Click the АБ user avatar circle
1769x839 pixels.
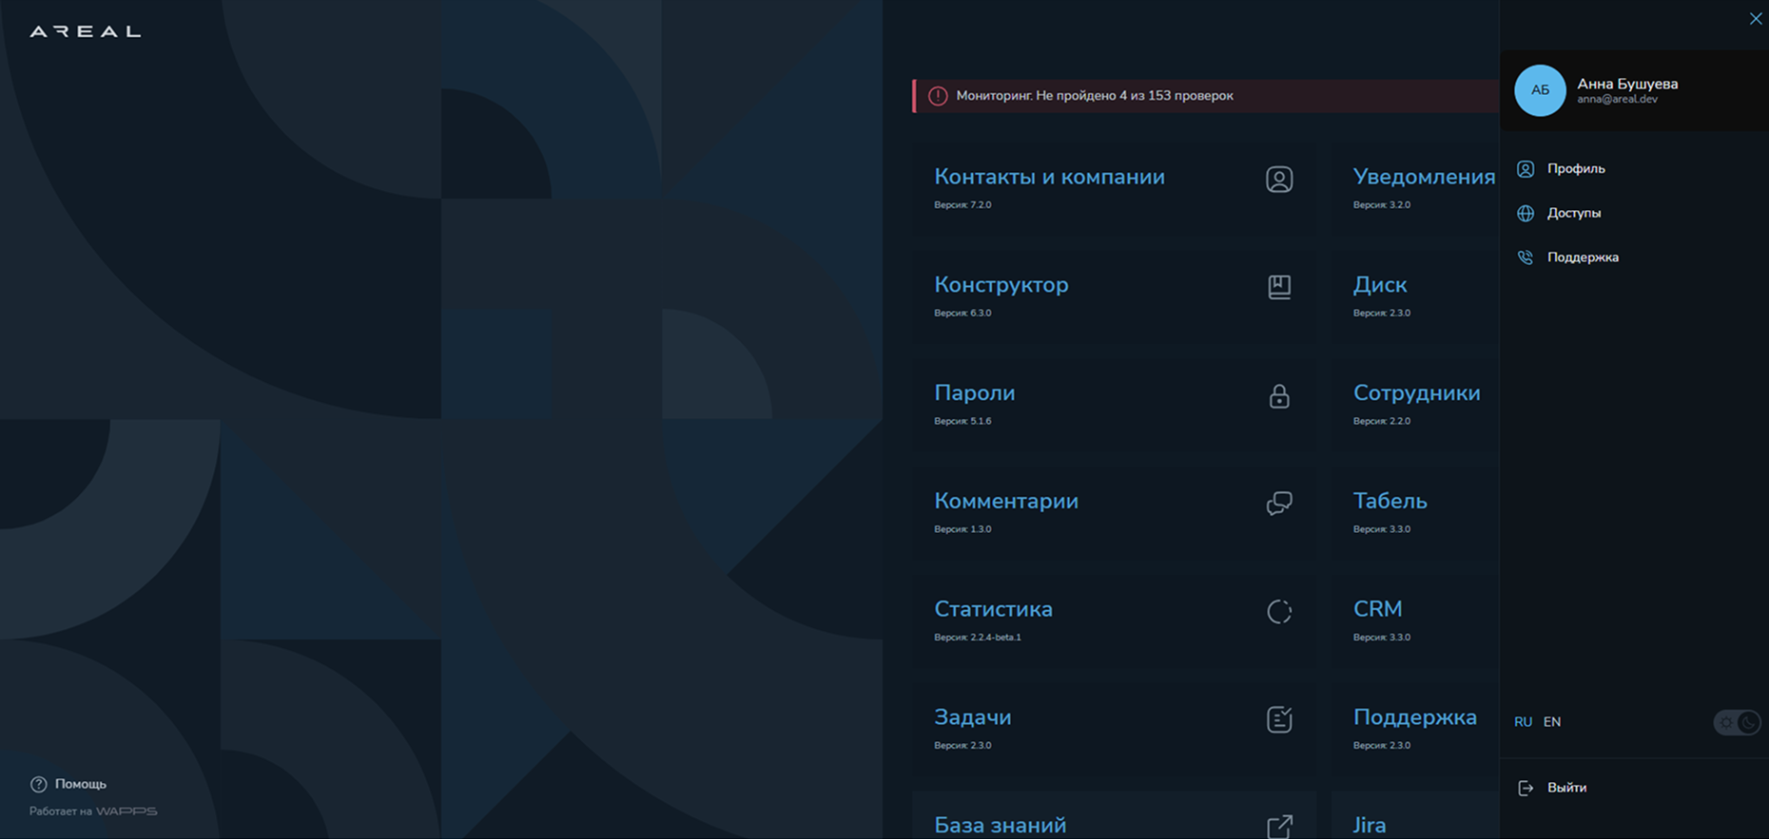coord(1540,90)
